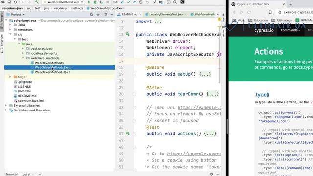The width and height of the screenshot is (313, 176).
Task: Open the Project view selector dropdown
Action: (x=16, y=14)
